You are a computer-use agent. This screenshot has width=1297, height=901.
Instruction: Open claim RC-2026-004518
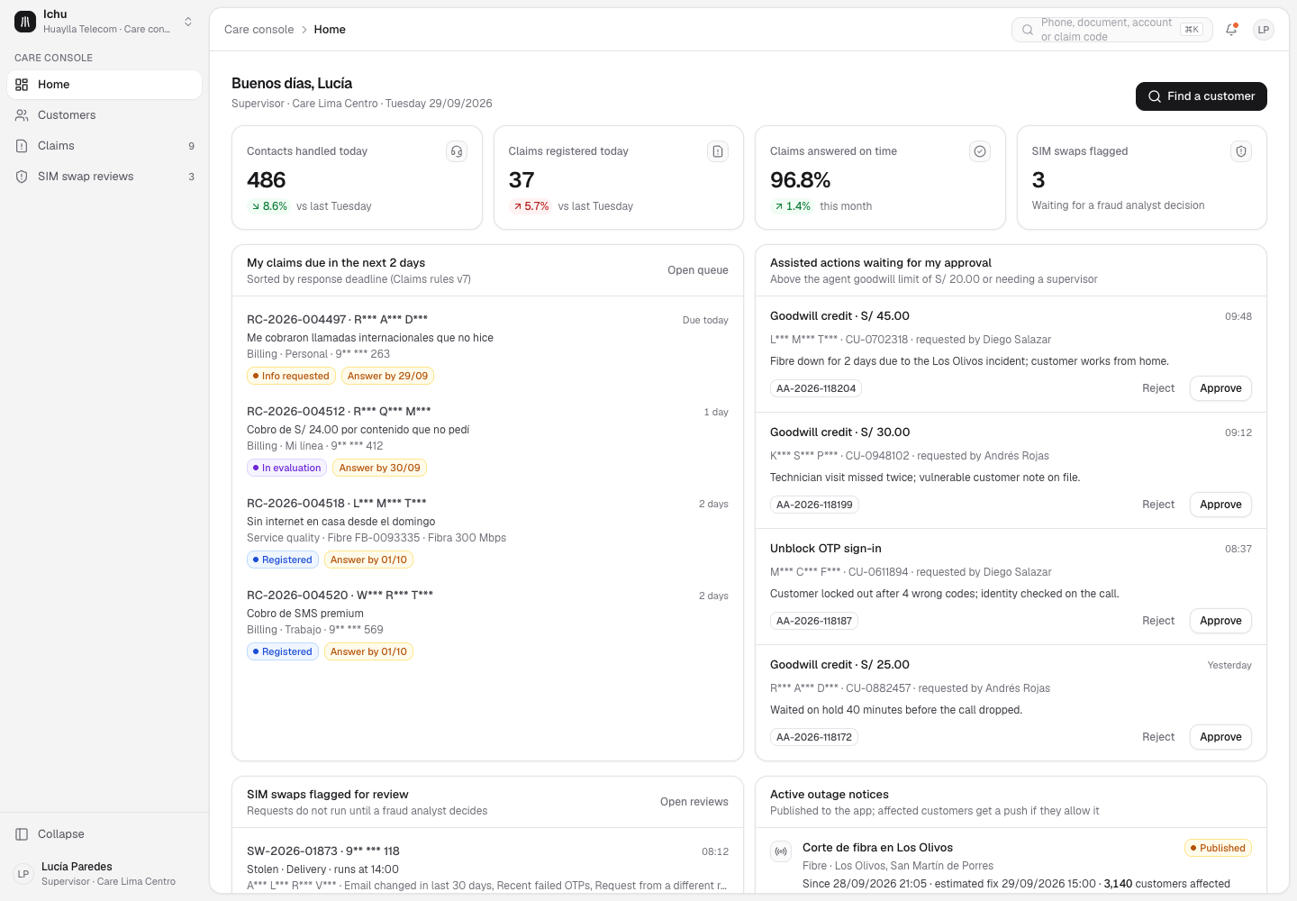click(x=487, y=532)
